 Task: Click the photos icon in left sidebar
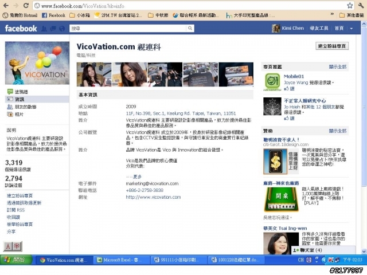[10, 115]
